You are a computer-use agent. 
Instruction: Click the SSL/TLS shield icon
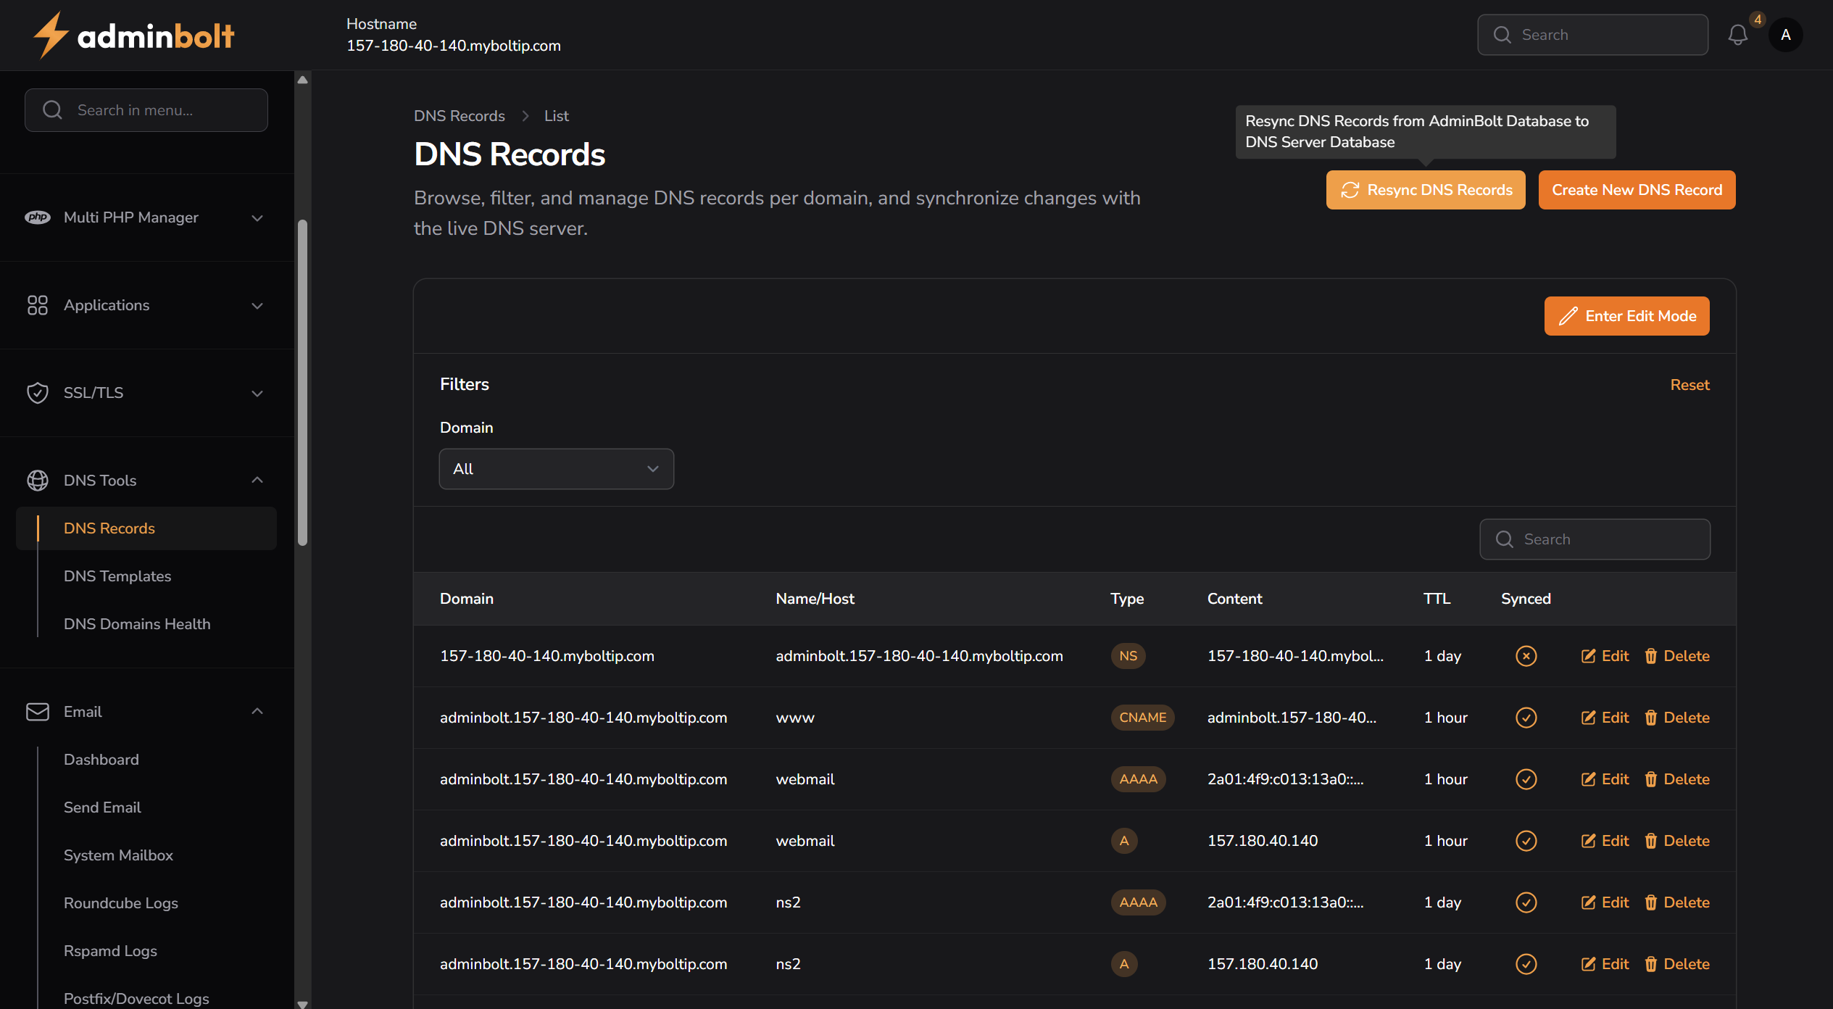point(38,393)
